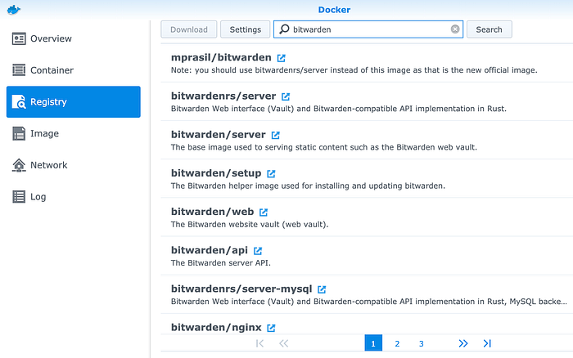Select the bitwardenrs/server-mysql result
Screen dimensions: 573x358
[x=367, y=294]
